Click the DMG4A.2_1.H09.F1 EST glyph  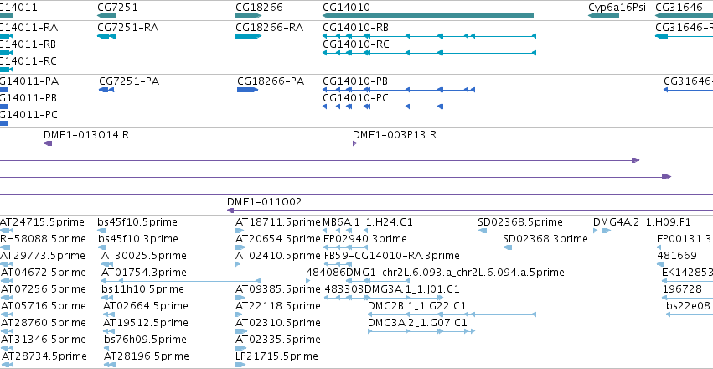602,231
